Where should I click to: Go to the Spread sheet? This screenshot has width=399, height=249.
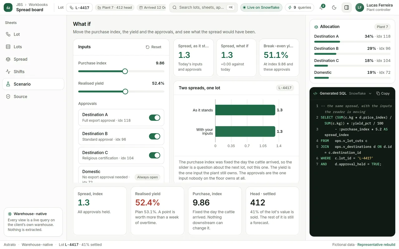click(33, 59)
